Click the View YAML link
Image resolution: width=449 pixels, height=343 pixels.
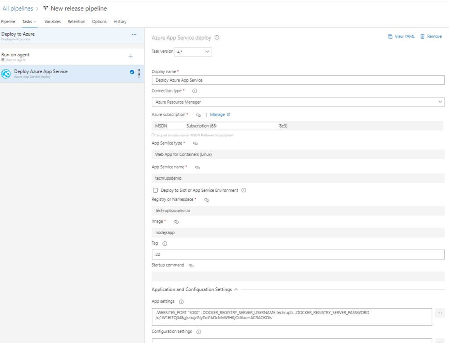click(401, 36)
